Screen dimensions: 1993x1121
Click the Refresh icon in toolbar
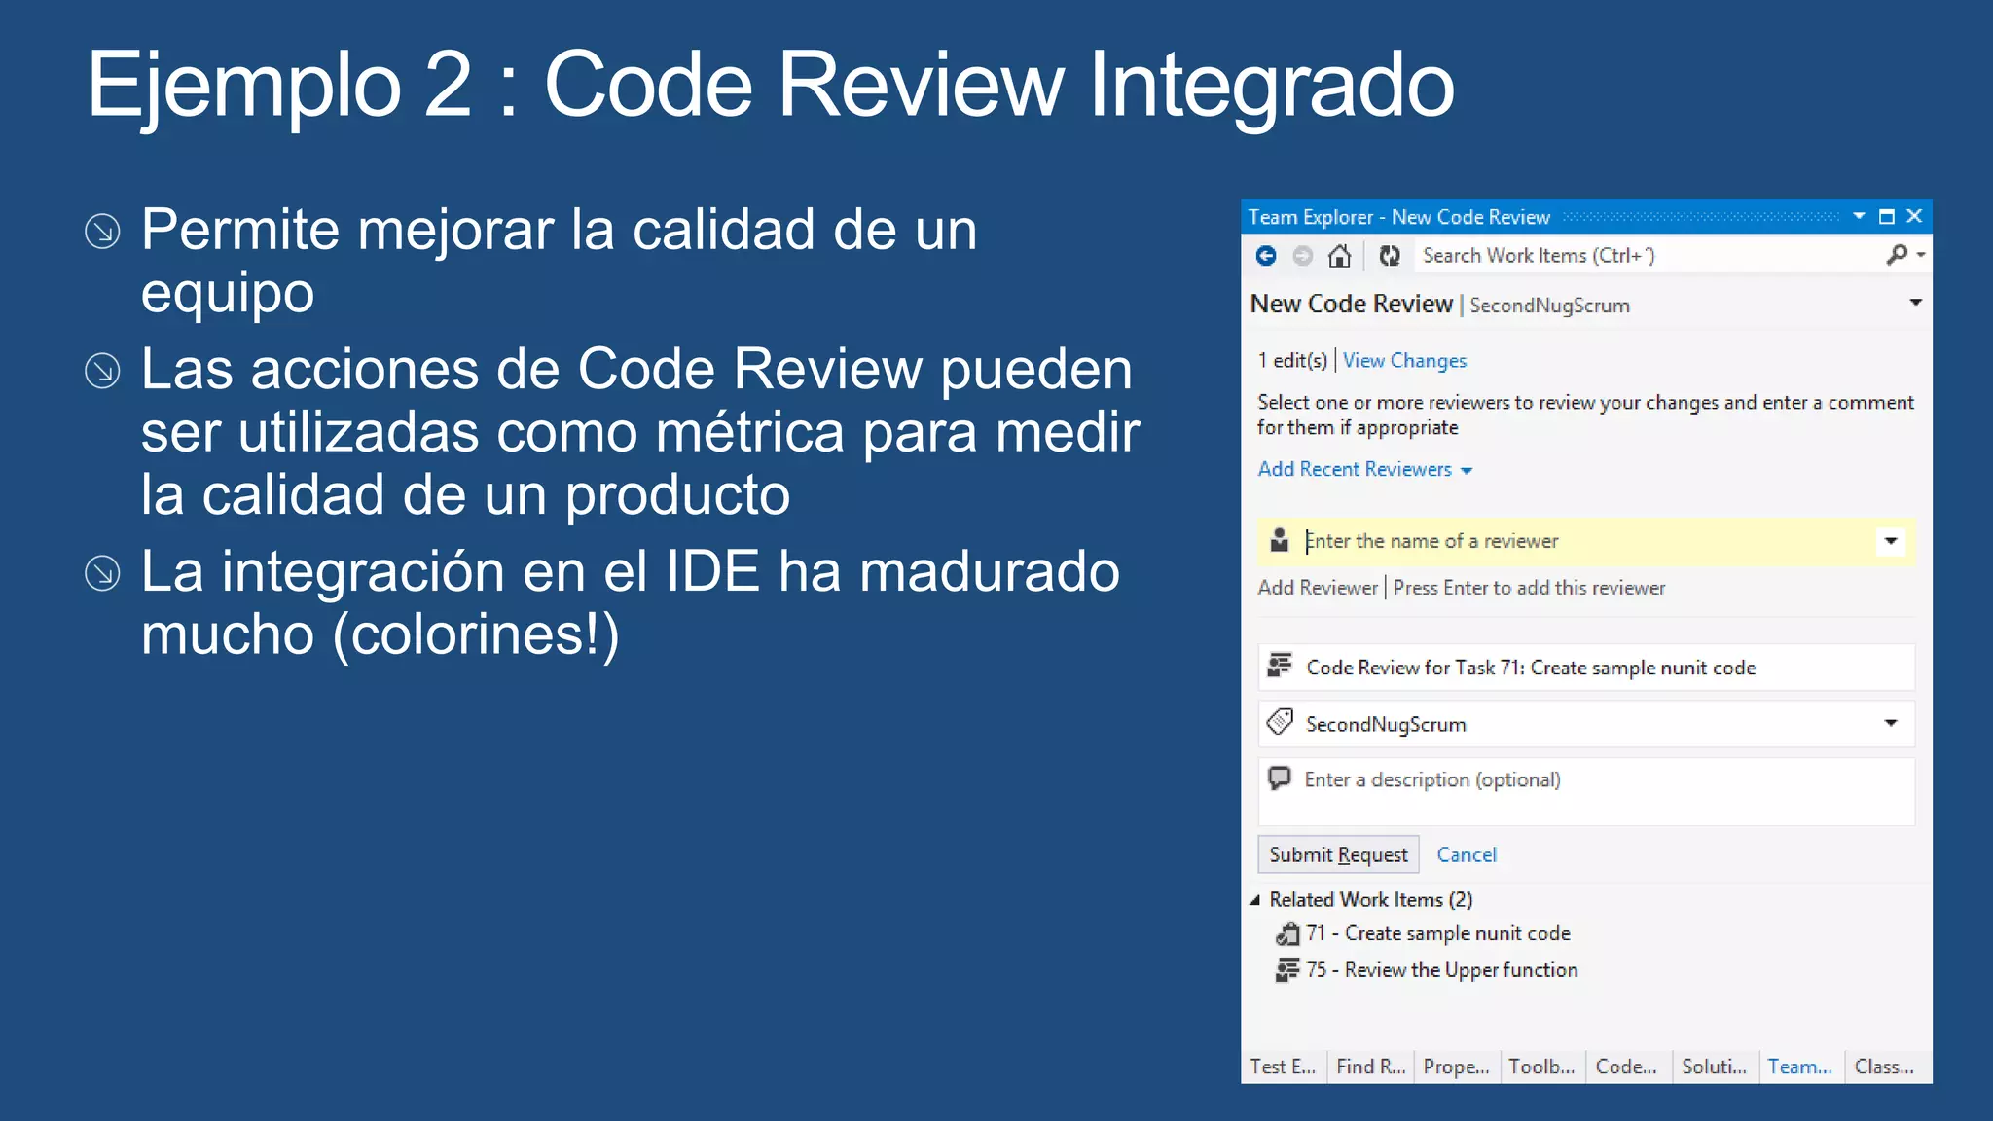tap(1390, 256)
